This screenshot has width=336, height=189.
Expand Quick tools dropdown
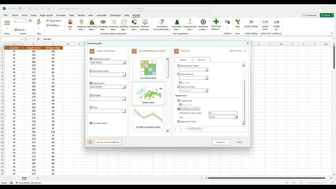coord(54,21)
